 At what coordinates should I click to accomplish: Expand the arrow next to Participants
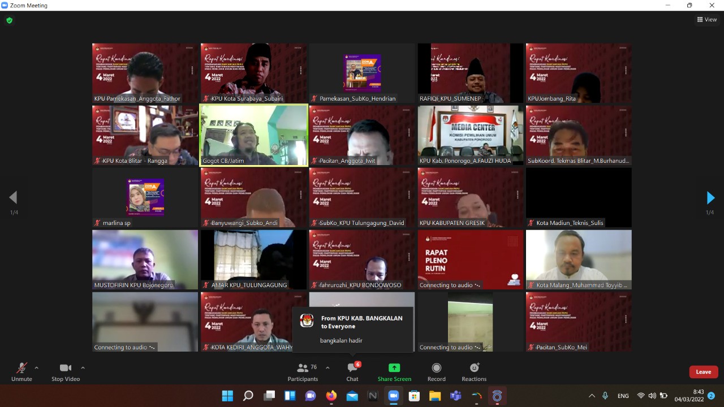pos(327,368)
